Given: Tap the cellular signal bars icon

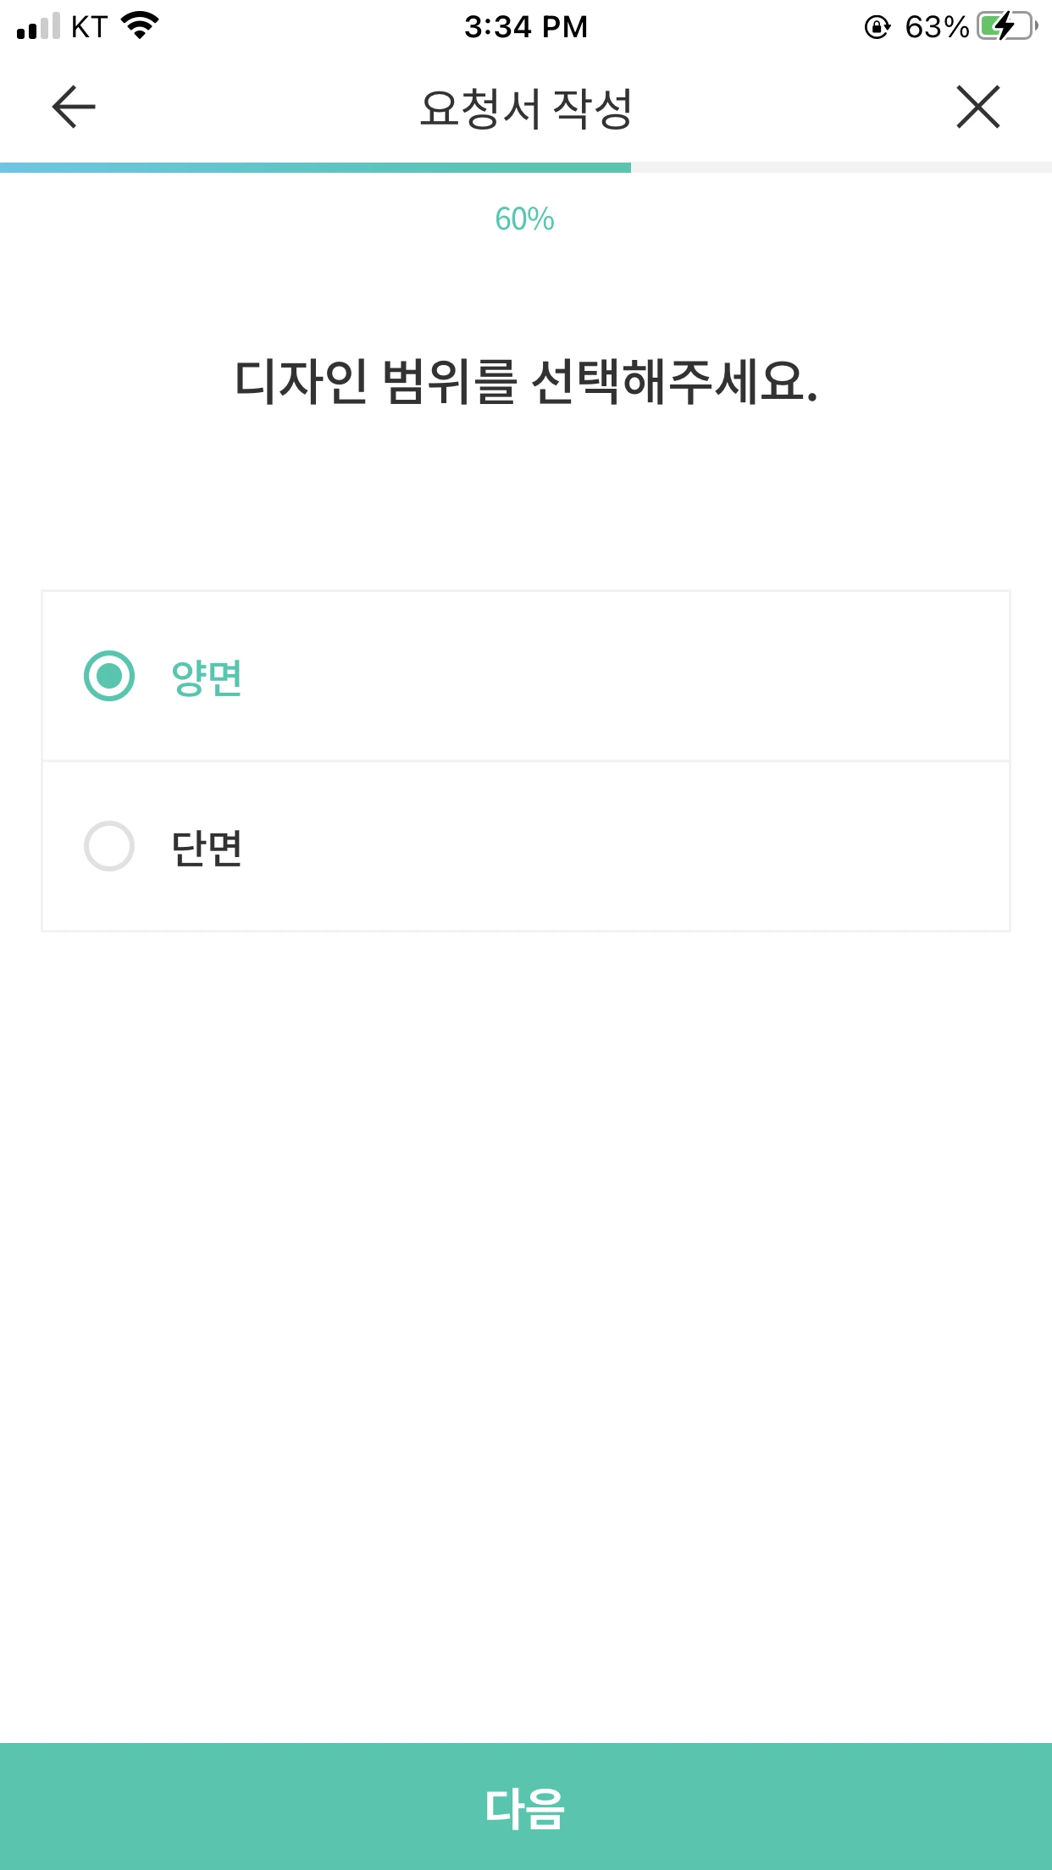Looking at the screenshot, I should click(x=38, y=26).
